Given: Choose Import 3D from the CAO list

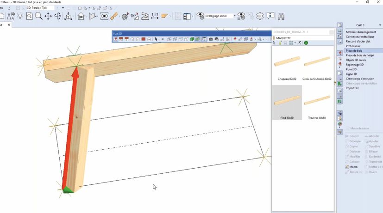Looking at the screenshot, I should (x=352, y=88).
